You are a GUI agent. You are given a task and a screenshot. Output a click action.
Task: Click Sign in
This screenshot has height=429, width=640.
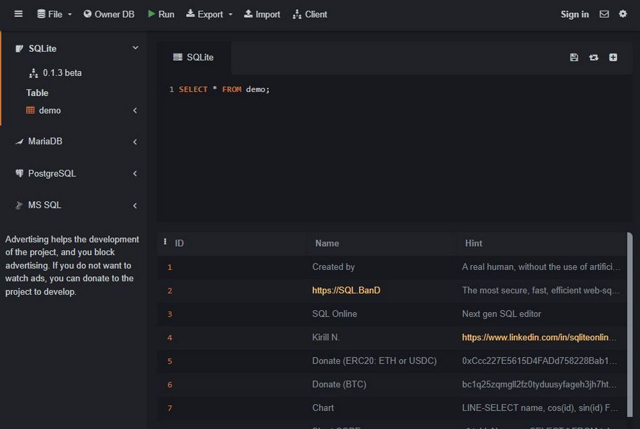coord(575,14)
